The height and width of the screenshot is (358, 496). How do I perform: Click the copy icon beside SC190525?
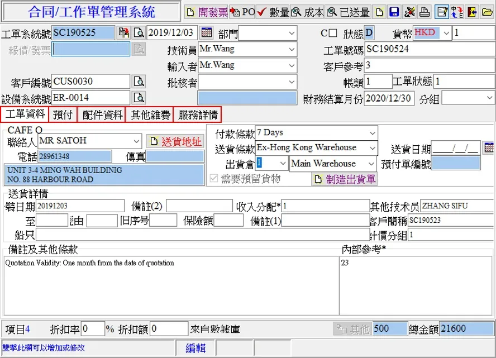click(x=123, y=33)
